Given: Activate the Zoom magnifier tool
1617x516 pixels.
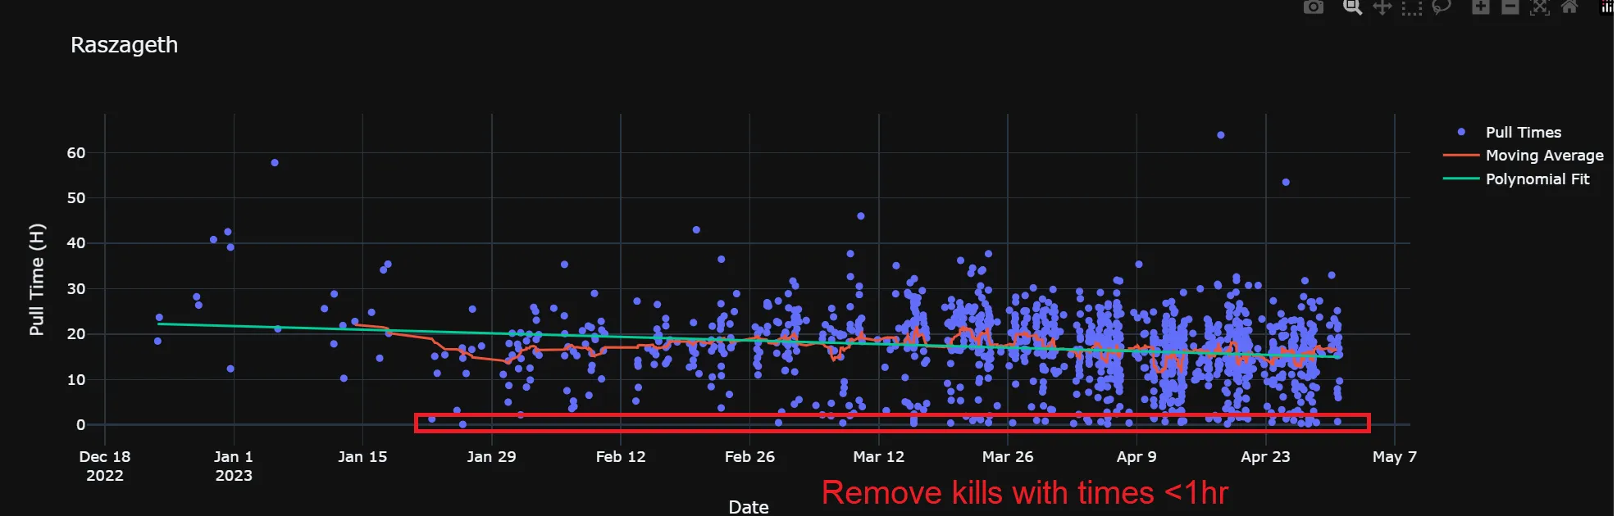Looking at the screenshot, I should (1352, 7).
